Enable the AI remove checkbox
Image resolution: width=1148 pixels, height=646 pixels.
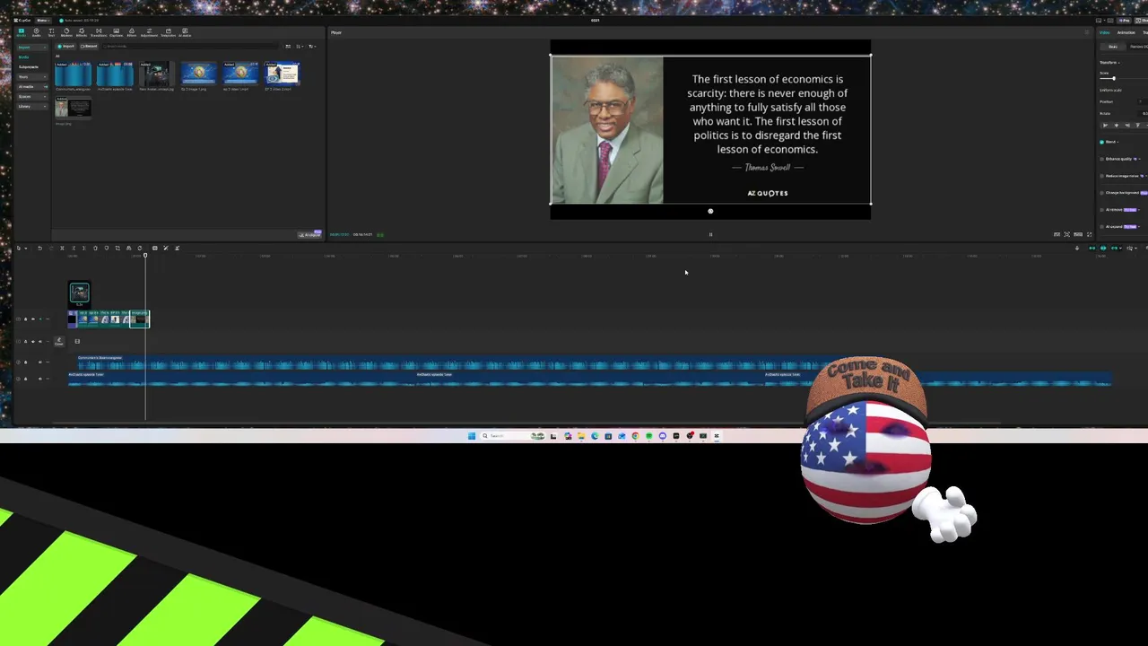coord(1101,210)
